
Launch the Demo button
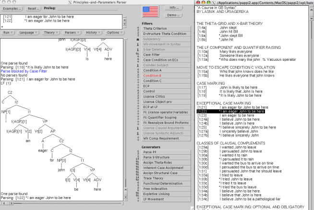click(173, 15)
